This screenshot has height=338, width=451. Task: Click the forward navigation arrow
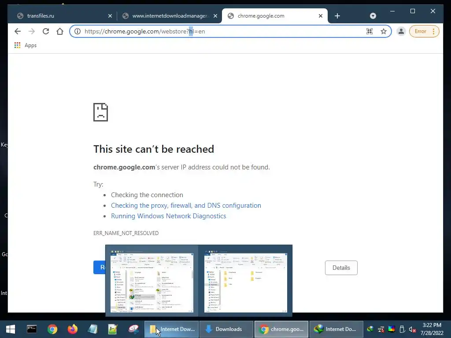pyautogui.click(x=32, y=31)
